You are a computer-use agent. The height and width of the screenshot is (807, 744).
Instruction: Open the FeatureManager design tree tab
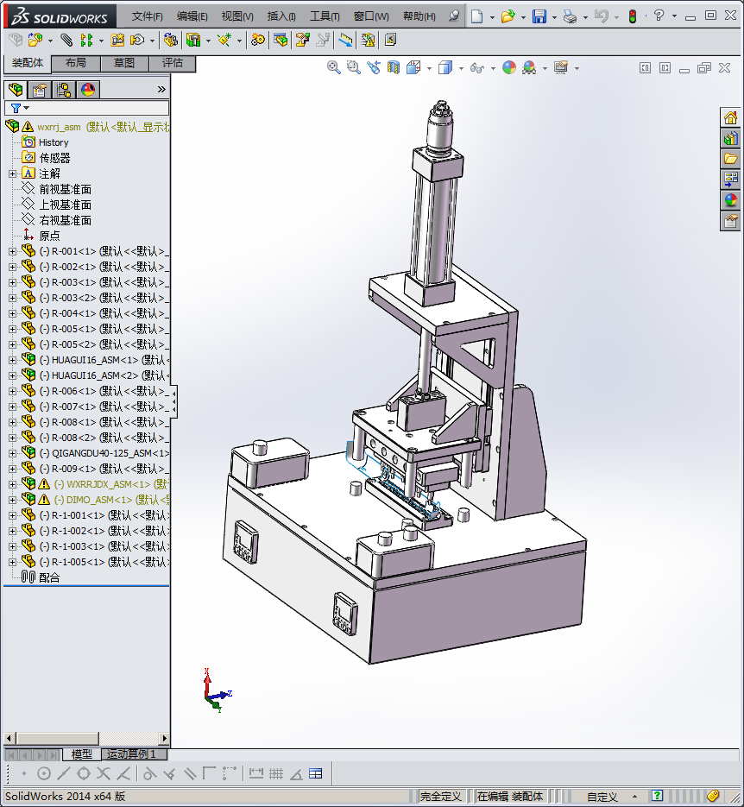[x=16, y=90]
